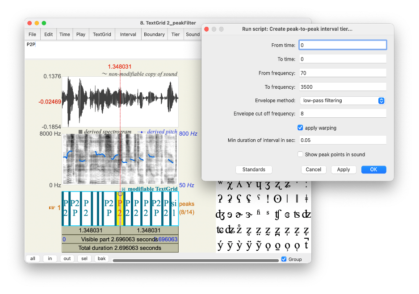Open the Boundary menu
The width and height of the screenshot is (419, 294).
click(x=154, y=34)
